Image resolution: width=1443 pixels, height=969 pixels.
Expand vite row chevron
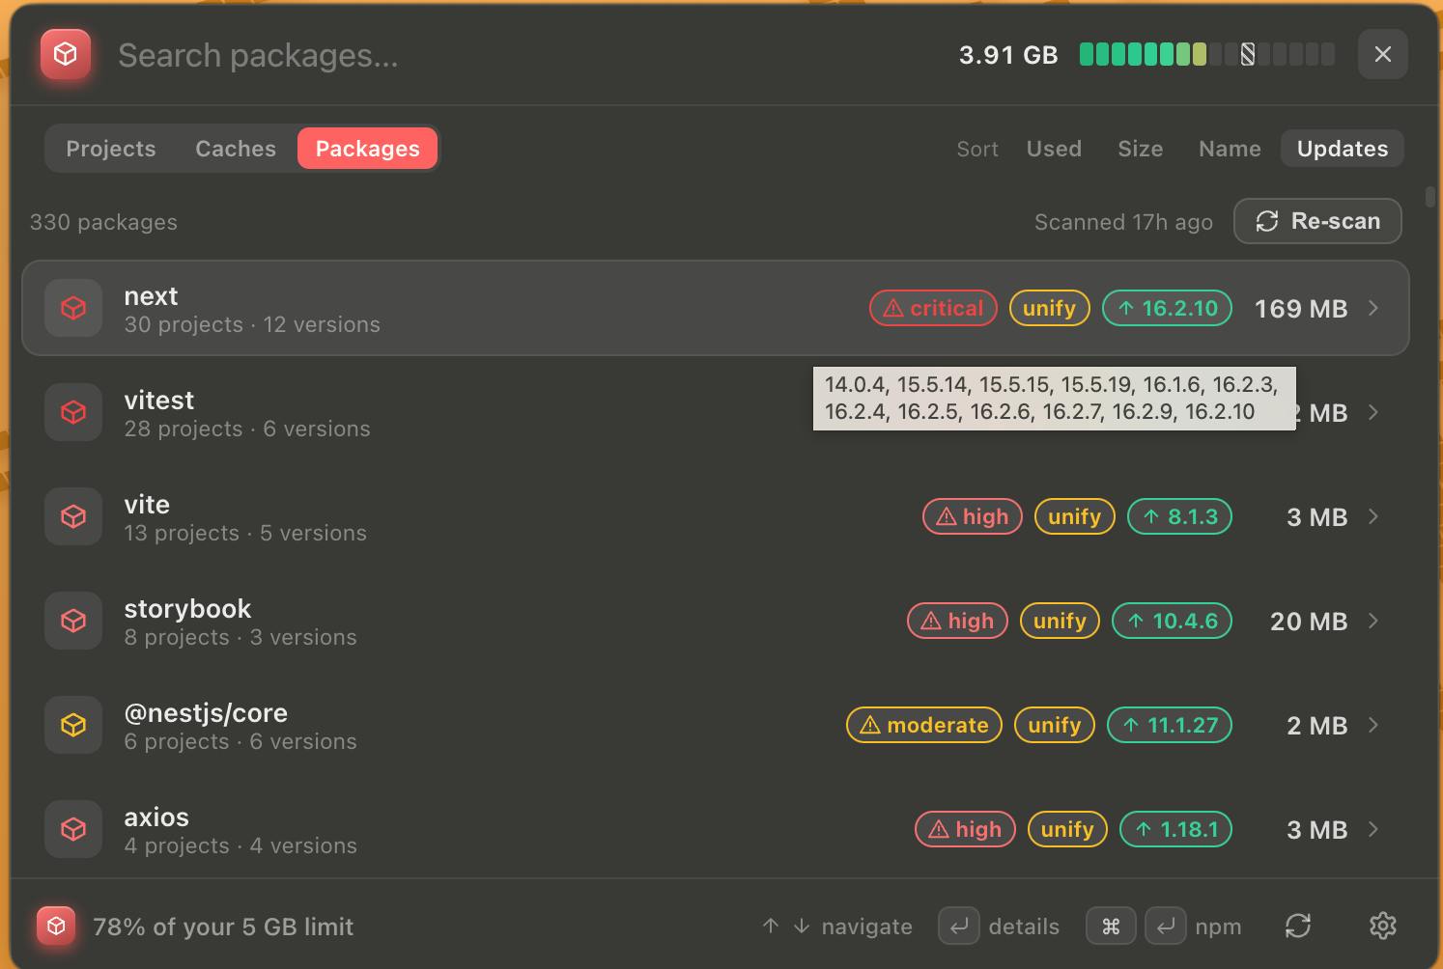click(1373, 516)
